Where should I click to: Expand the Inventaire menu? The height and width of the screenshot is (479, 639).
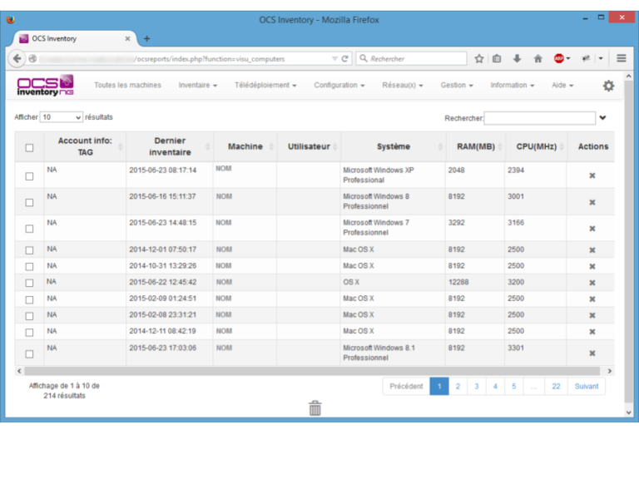click(198, 86)
